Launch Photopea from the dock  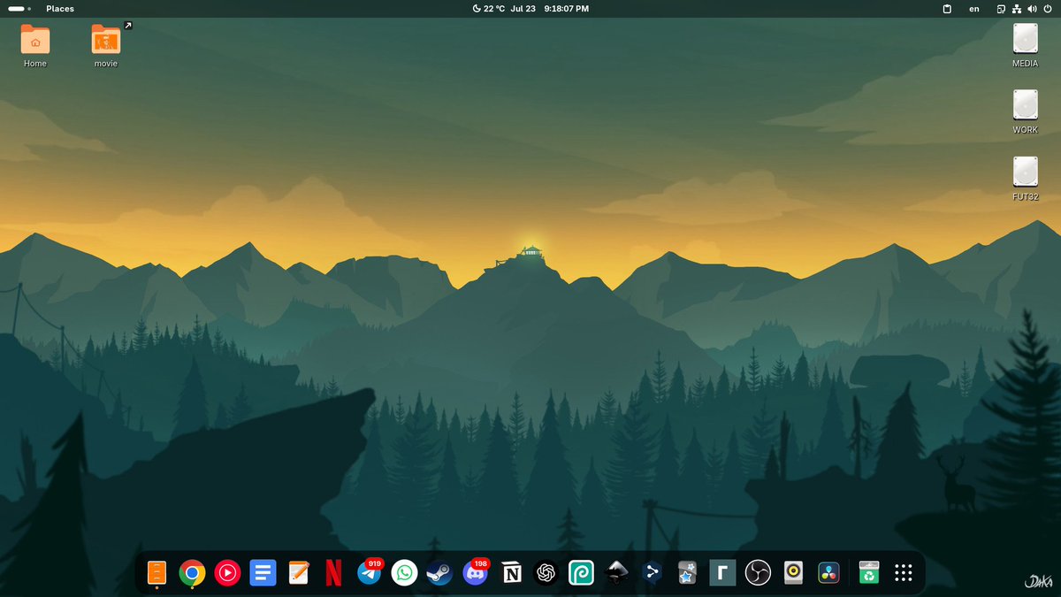click(581, 573)
